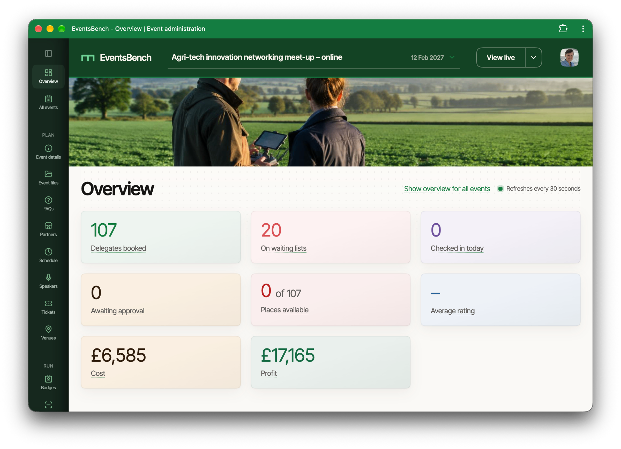Click the View live button
621x449 pixels.
(501, 57)
